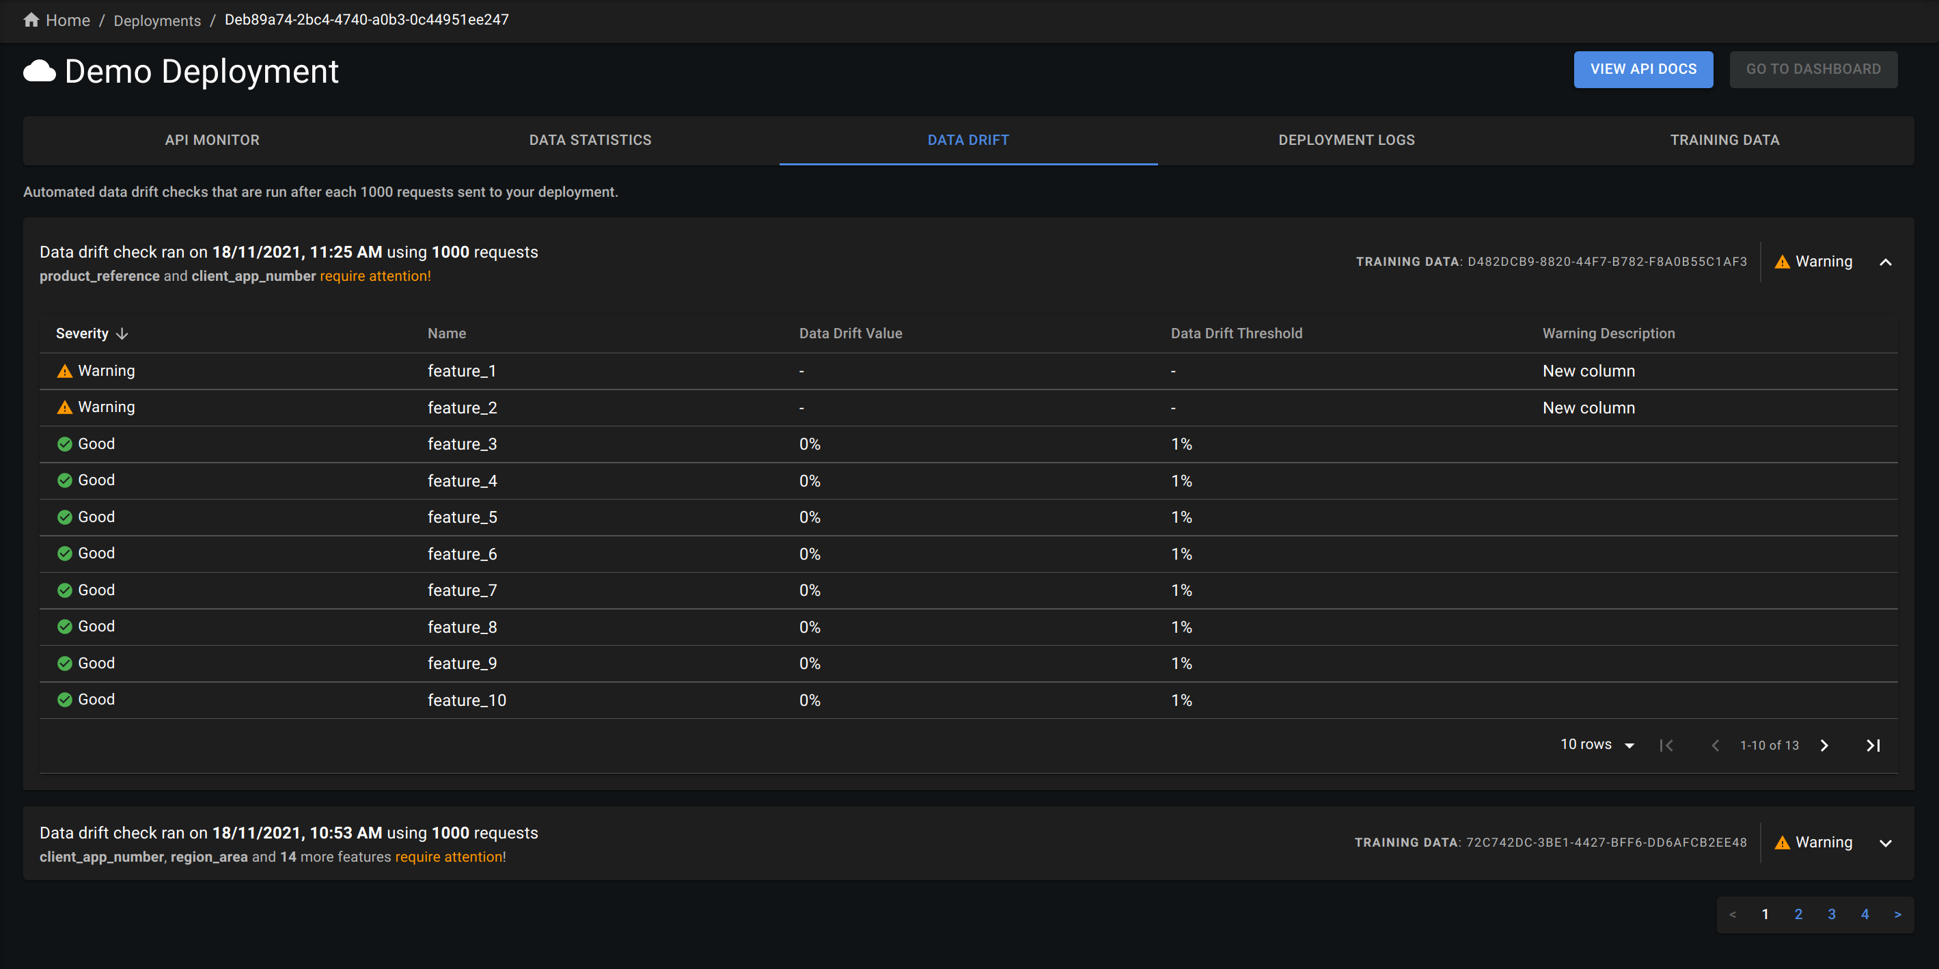Go to next table page of features
The image size is (1939, 969).
click(x=1824, y=746)
